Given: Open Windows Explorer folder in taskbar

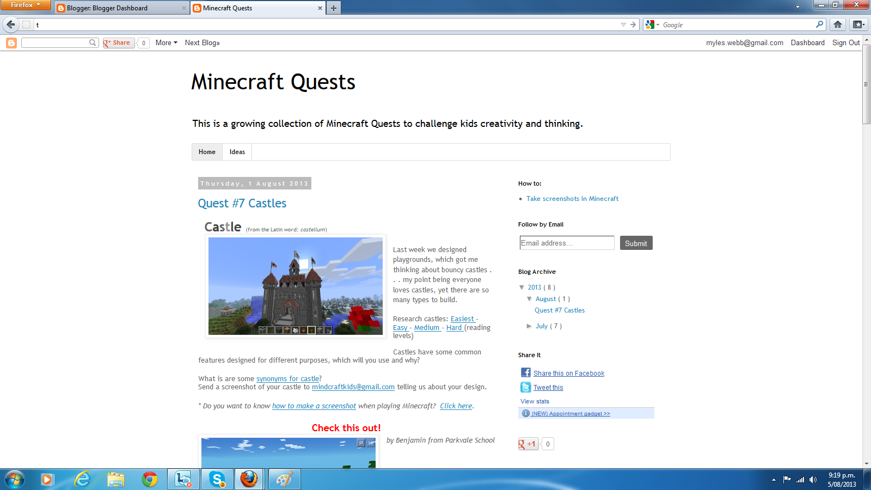Looking at the screenshot, I should [x=116, y=479].
